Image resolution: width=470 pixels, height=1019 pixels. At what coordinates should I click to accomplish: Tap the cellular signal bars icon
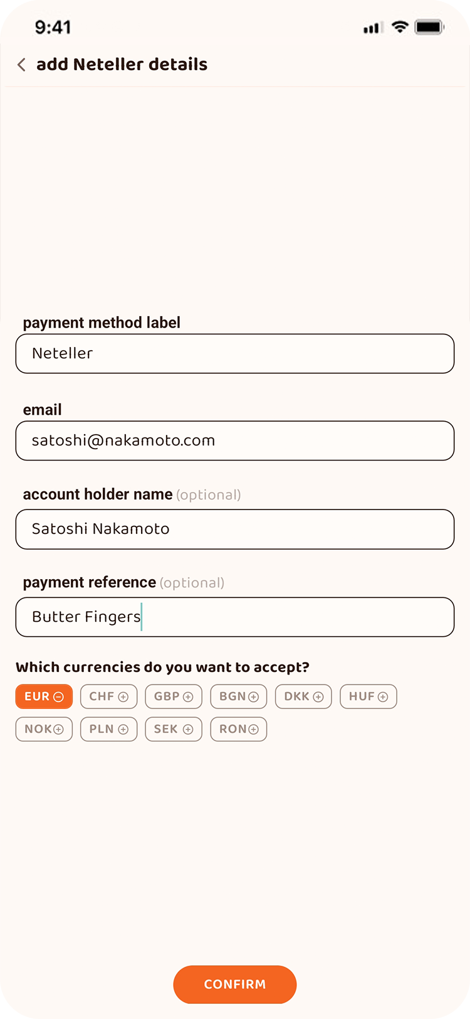tap(373, 28)
